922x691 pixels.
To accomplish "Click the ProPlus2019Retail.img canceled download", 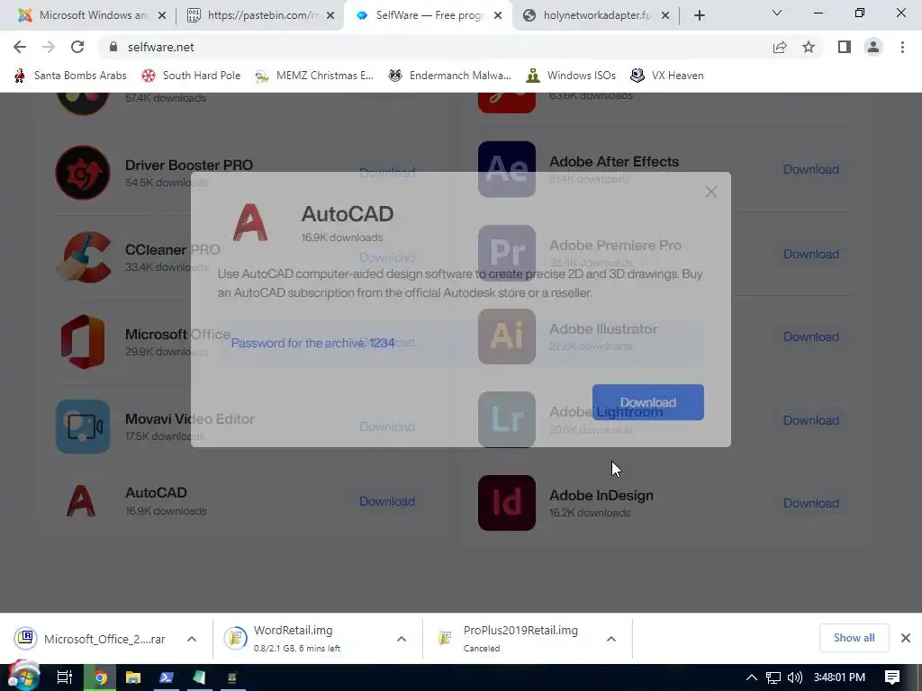I will pyautogui.click(x=511, y=639).
